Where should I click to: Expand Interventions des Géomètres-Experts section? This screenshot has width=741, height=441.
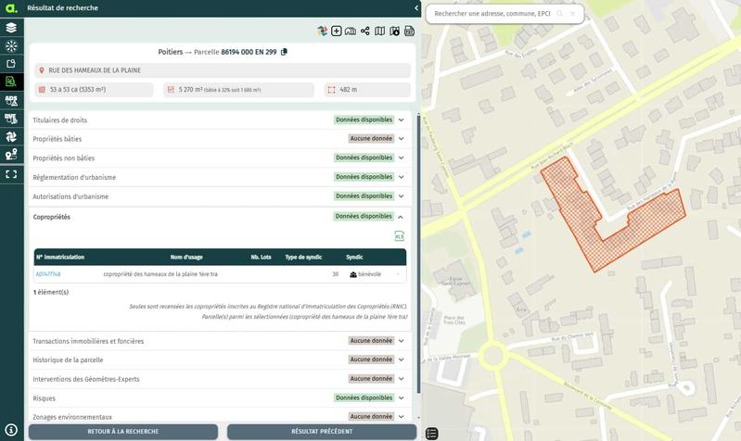(x=402, y=379)
